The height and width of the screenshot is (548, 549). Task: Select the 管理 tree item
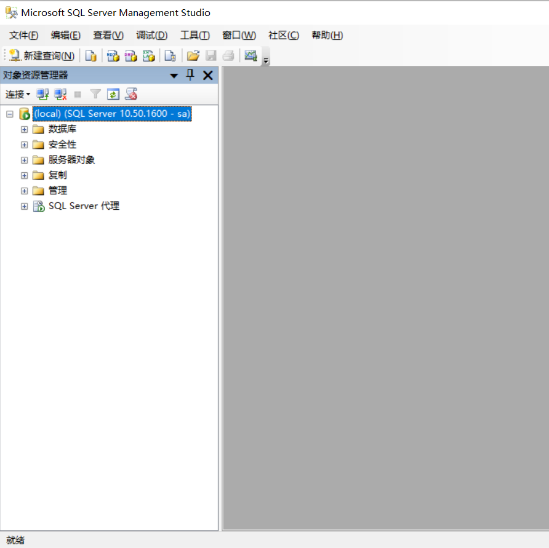tap(58, 191)
